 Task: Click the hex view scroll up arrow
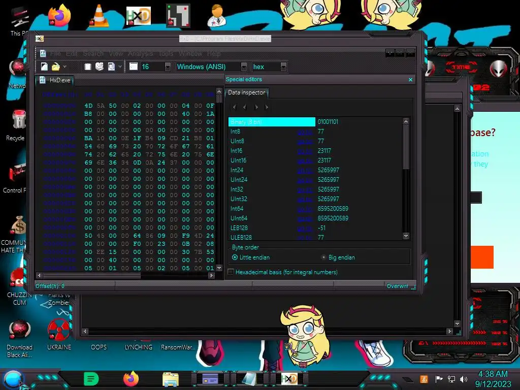[x=219, y=91]
